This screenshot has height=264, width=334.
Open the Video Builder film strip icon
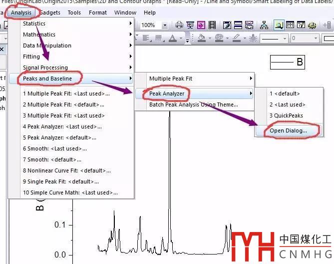(212, 25)
